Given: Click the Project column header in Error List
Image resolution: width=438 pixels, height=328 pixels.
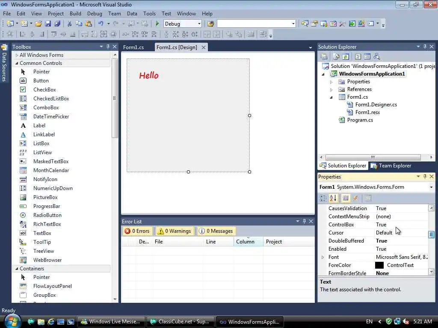Looking at the screenshot, I should pos(289,242).
